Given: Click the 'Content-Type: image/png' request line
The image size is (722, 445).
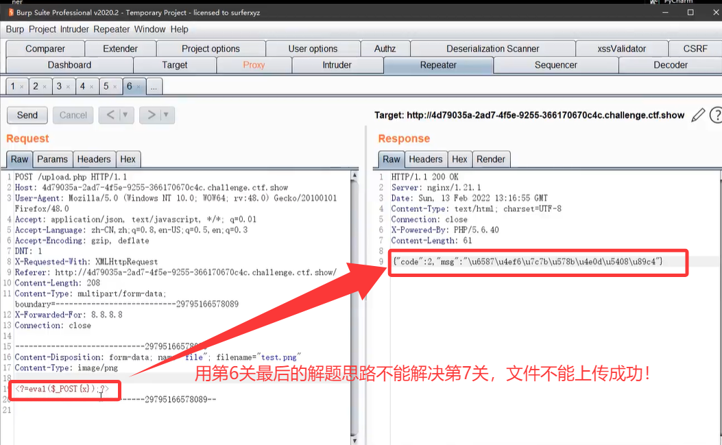Looking at the screenshot, I should (x=67, y=368).
